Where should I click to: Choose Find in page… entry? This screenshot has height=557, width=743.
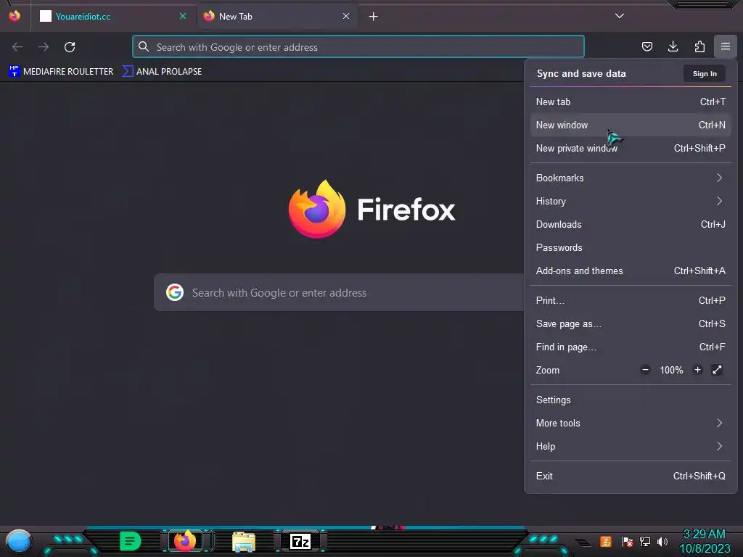[x=631, y=347]
